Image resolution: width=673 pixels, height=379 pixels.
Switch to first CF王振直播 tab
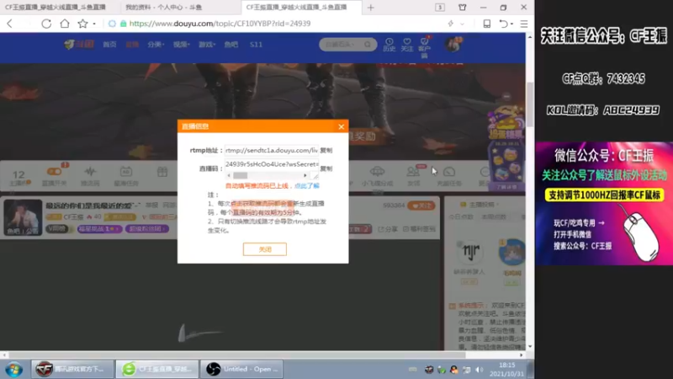(x=56, y=8)
